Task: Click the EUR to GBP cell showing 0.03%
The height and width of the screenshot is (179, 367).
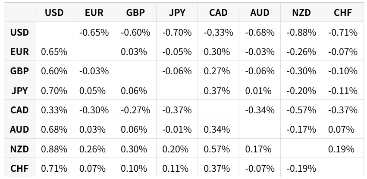Action: tap(135, 51)
